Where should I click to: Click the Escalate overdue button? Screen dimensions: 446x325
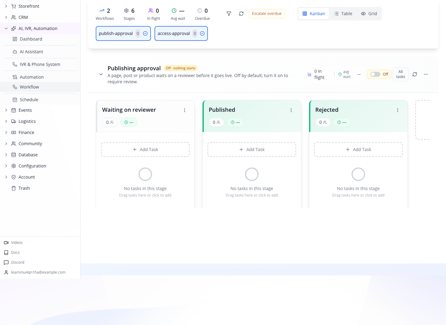click(x=267, y=14)
